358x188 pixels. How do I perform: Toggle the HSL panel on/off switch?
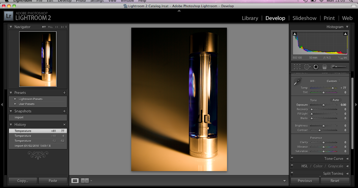coord(292,166)
